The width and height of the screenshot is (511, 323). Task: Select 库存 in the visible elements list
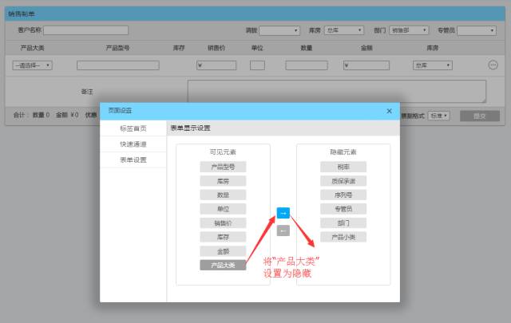click(x=223, y=237)
